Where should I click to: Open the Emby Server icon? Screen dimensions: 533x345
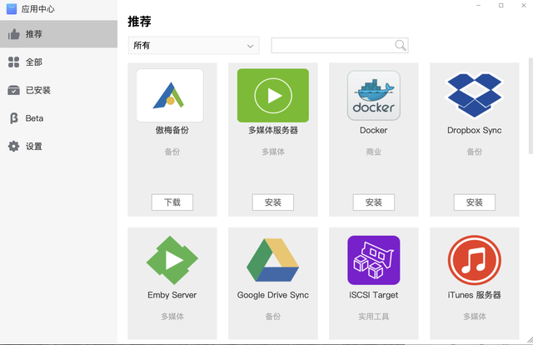[x=172, y=260]
